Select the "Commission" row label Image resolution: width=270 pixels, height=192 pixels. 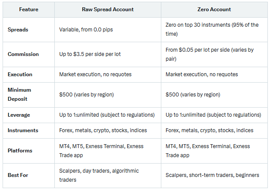tap(23, 54)
